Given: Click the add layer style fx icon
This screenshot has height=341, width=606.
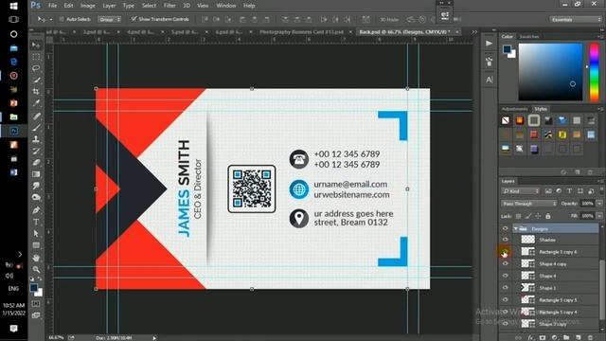Looking at the screenshot, I should click(x=531, y=337).
